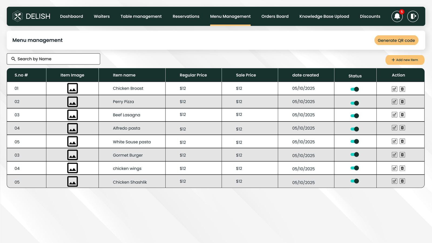The image size is (432, 243).
Task: Open the White Sause pasta image placeholder
Action: (73, 141)
